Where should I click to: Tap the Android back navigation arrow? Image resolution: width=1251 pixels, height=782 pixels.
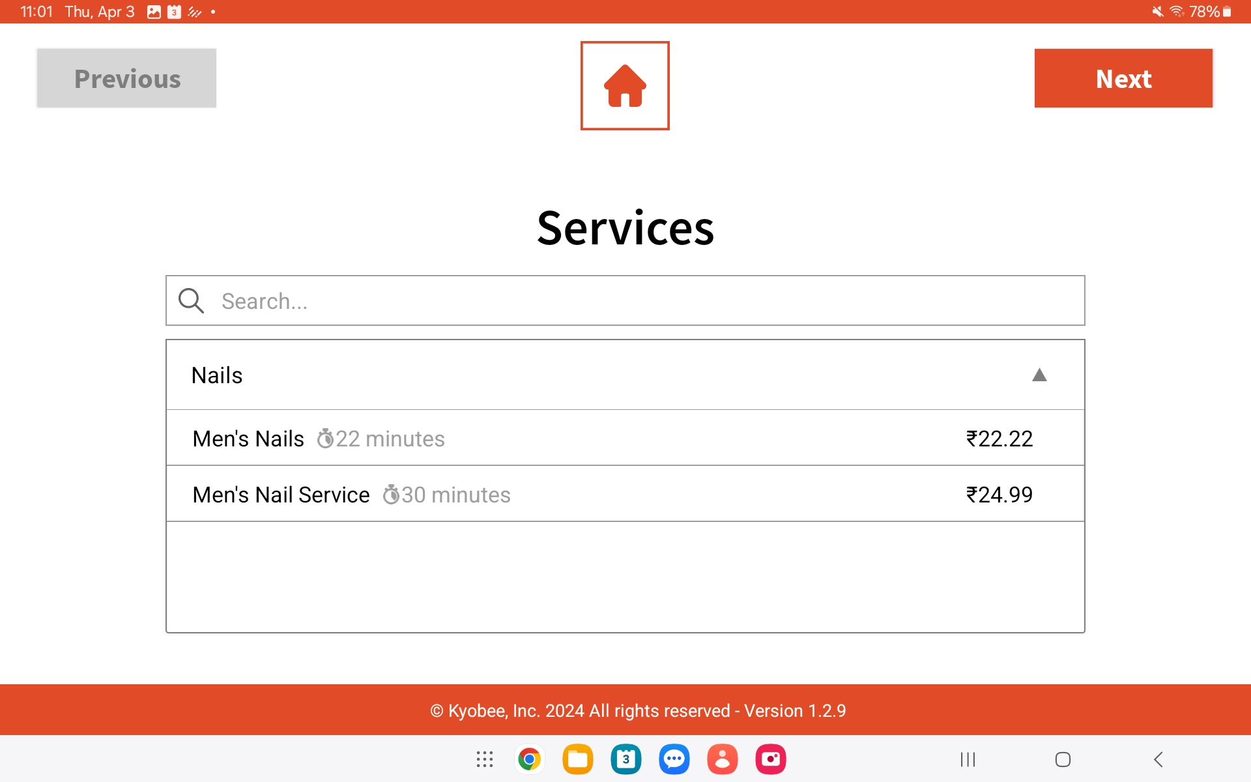(1158, 759)
